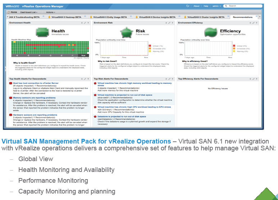The width and height of the screenshot is (278, 200).
Task: Open 'Memory sensors are reporting problems' alert
Action: 34,98
